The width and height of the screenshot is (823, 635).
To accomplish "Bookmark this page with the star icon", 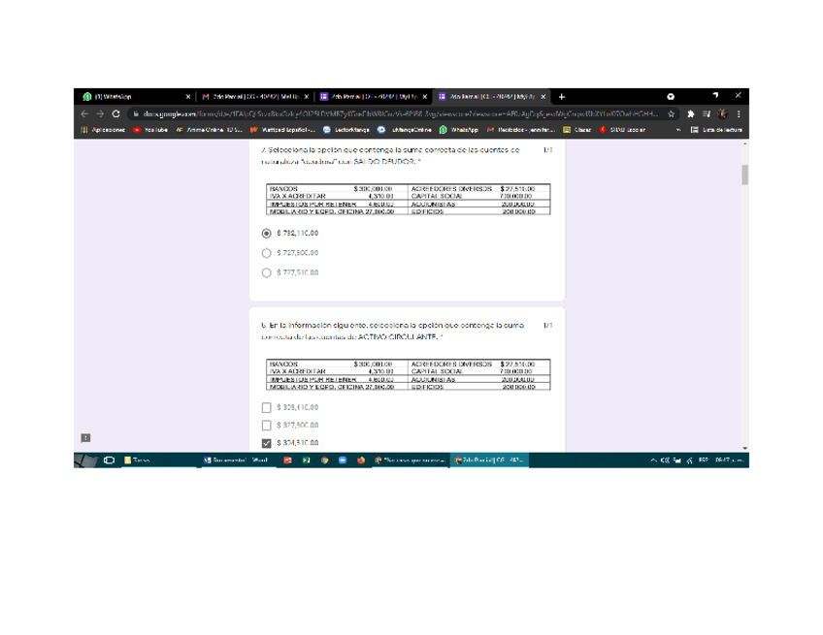I will (x=671, y=113).
